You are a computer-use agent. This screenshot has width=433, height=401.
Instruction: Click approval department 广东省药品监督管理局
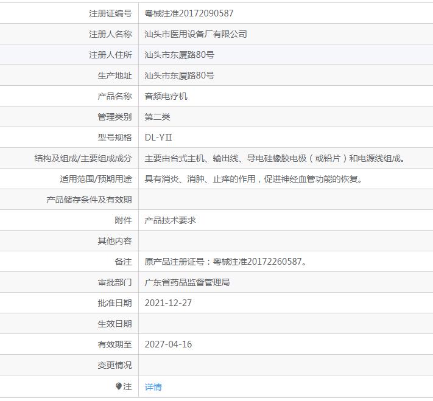pyautogui.click(x=187, y=282)
